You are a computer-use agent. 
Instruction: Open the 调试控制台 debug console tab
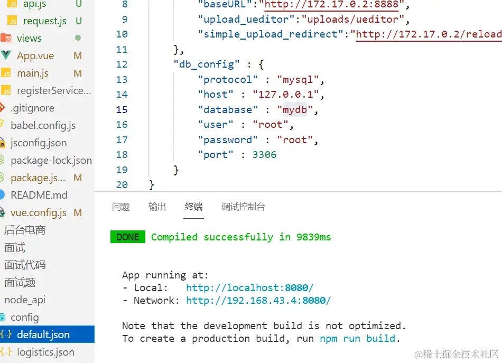pyautogui.click(x=243, y=207)
